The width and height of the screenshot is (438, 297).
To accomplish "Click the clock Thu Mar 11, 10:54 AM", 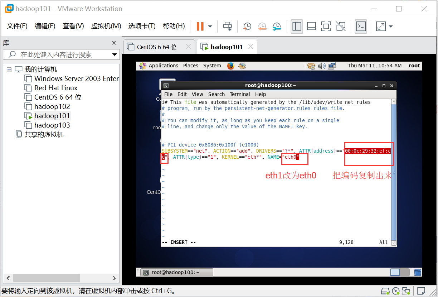I will (x=375, y=66).
